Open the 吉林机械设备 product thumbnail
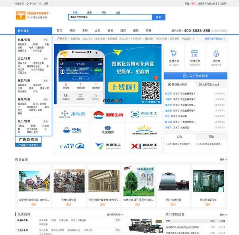Image resolution: width=239 pixels, height=235 pixels. tap(69, 181)
